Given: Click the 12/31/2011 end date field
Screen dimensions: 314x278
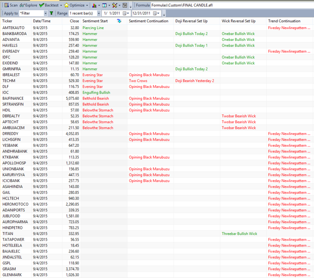Looking at the screenshot, I should [x=142, y=13].
